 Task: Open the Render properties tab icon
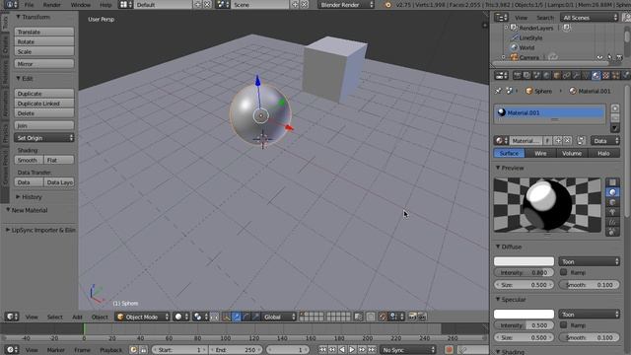point(517,75)
